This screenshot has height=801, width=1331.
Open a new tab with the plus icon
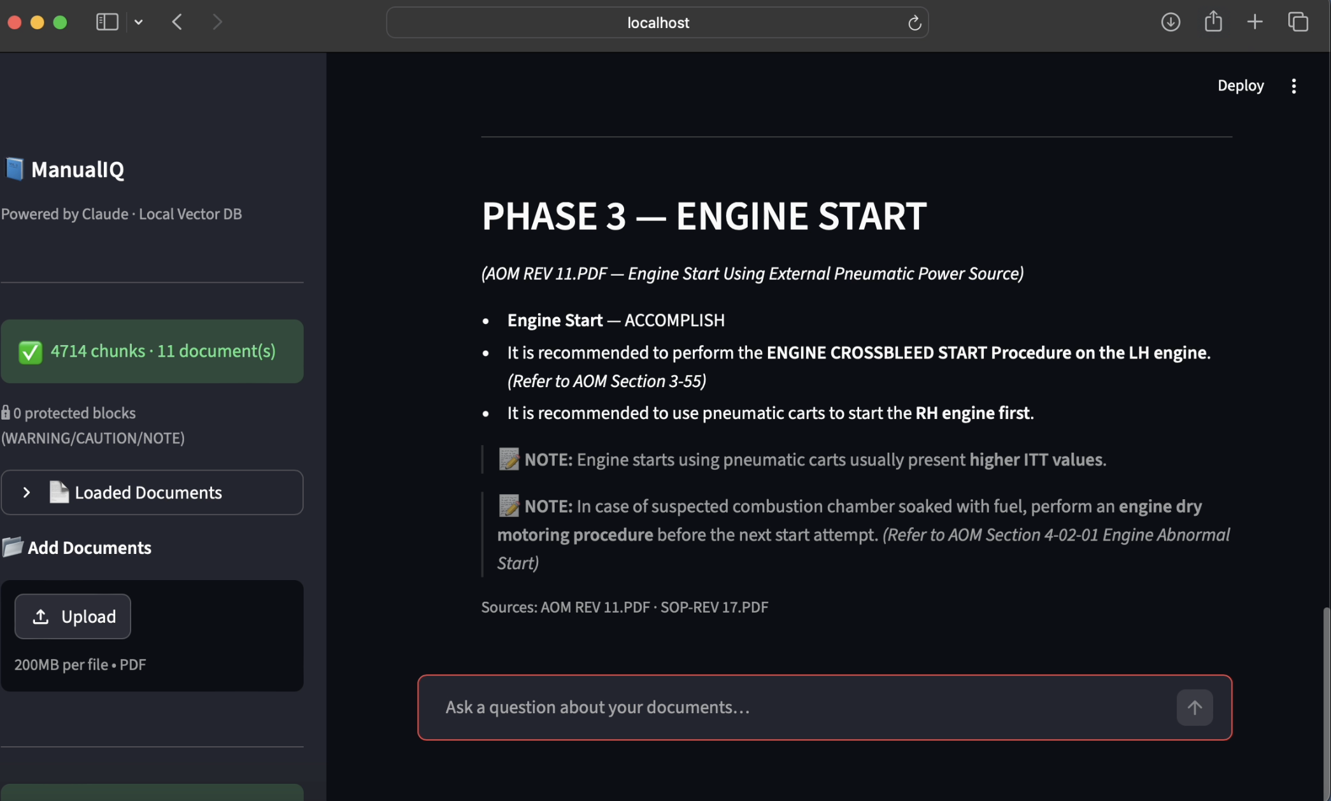pyautogui.click(x=1255, y=22)
